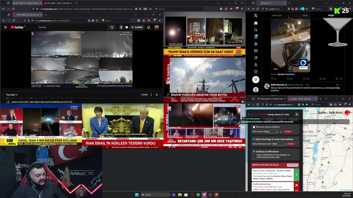
Task: Open WW3 Monitör profile link
Action: pos(277,85)
